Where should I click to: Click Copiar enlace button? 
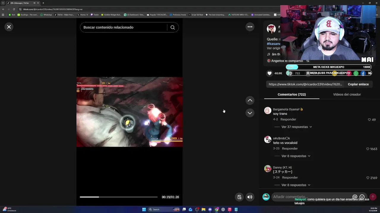tap(358, 84)
